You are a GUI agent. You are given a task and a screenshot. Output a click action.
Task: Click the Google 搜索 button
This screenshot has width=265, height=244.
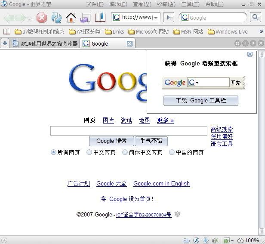coord(111,141)
